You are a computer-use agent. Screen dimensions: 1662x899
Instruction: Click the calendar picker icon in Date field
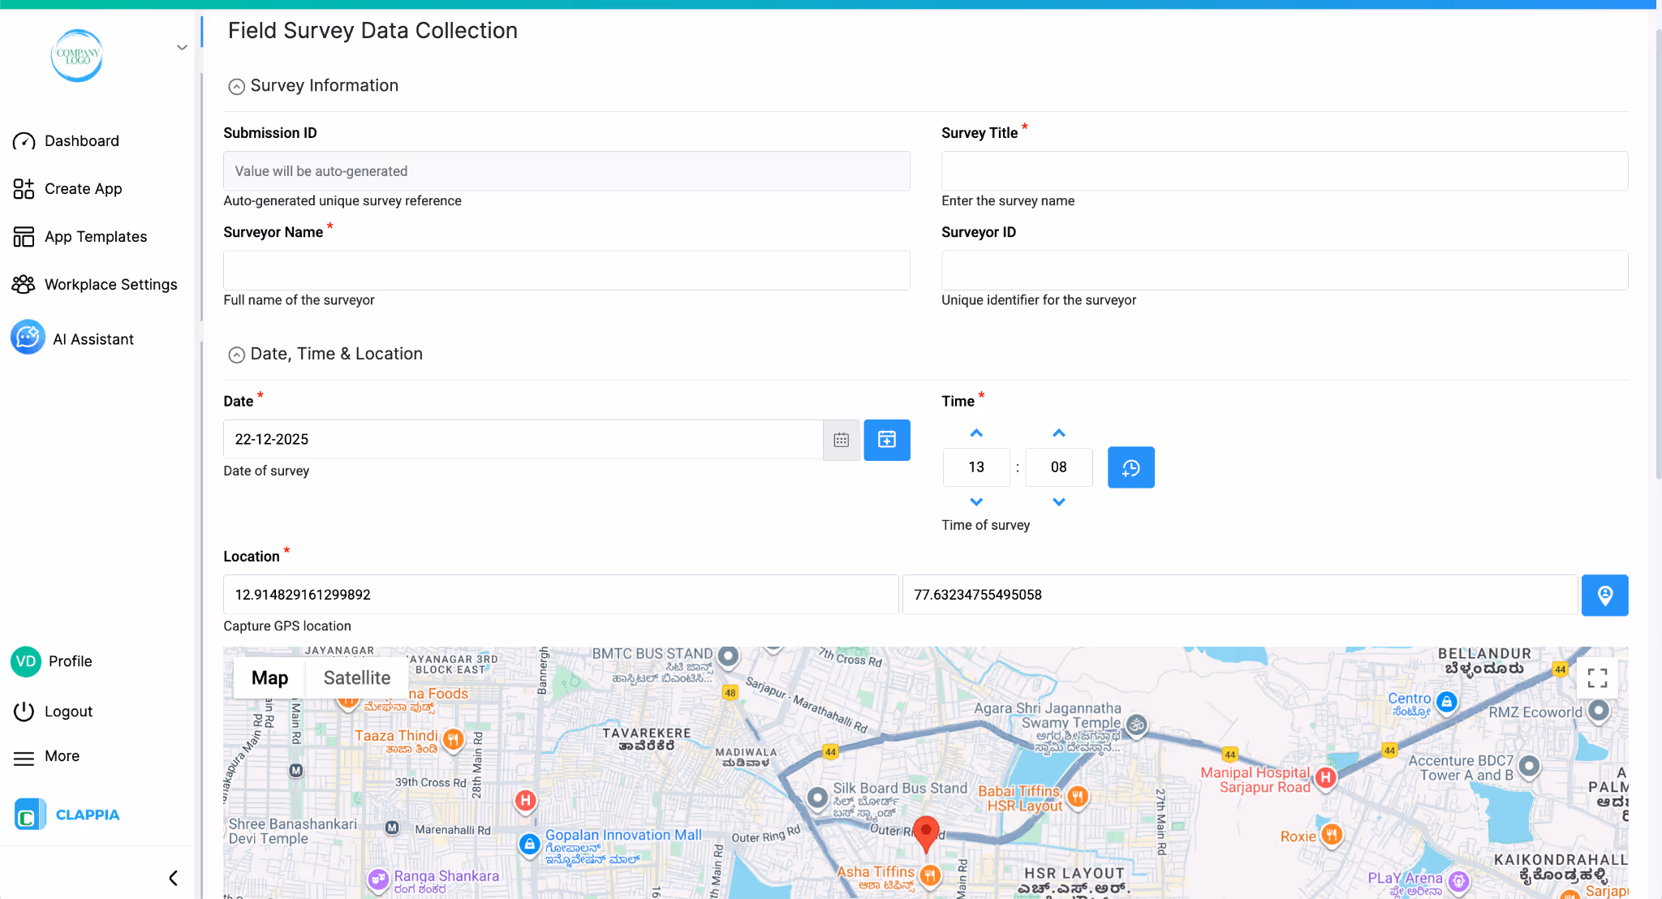[x=841, y=440]
